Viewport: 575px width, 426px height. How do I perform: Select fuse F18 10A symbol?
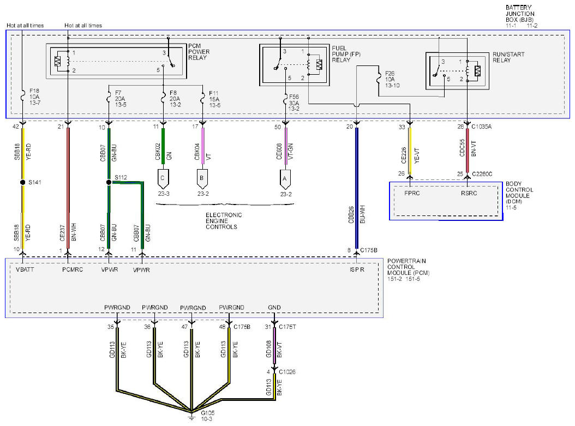tap(23, 97)
